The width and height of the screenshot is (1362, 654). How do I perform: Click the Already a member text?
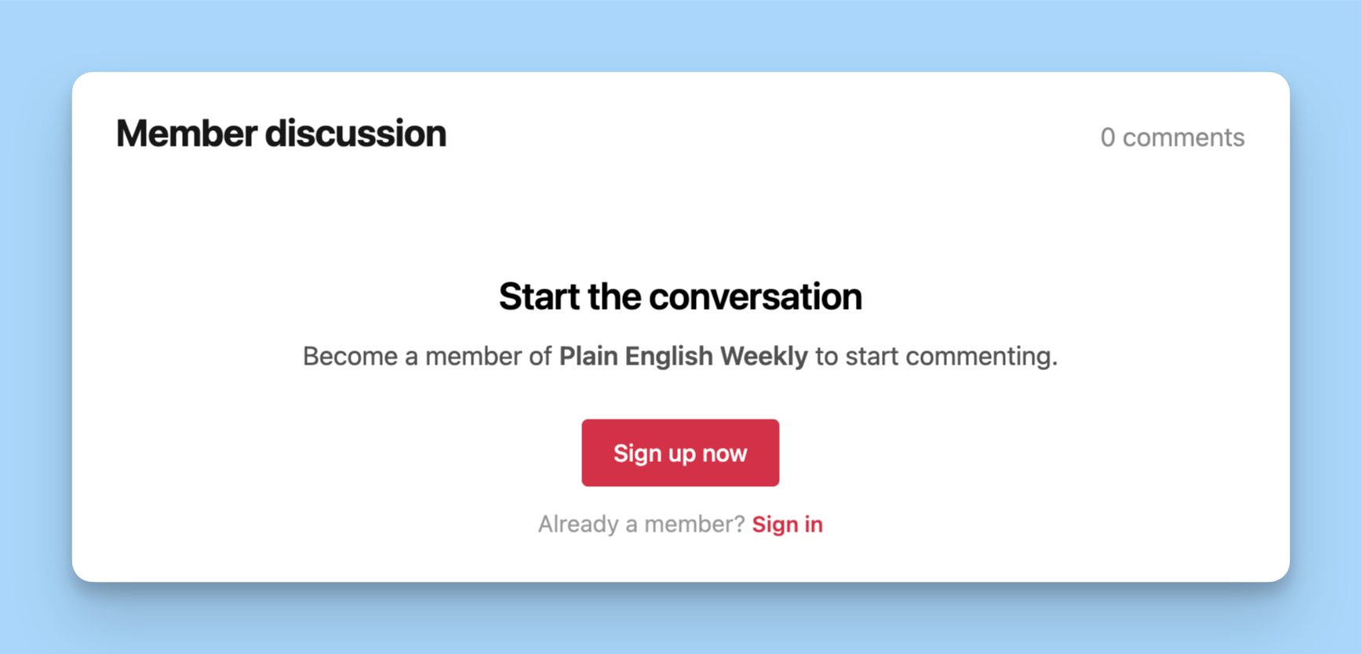click(x=639, y=524)
